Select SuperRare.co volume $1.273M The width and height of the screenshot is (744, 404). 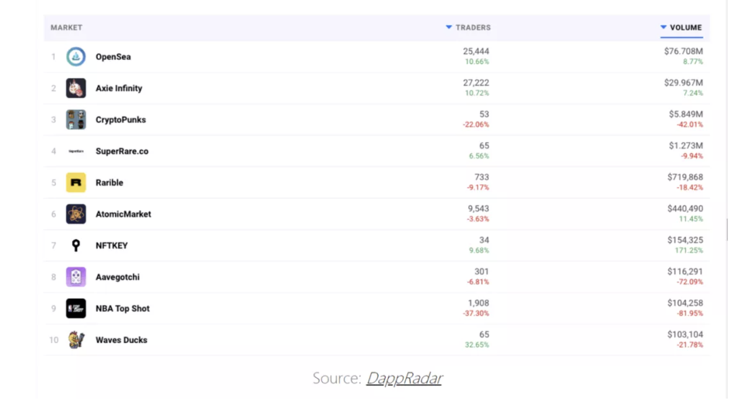685,146
